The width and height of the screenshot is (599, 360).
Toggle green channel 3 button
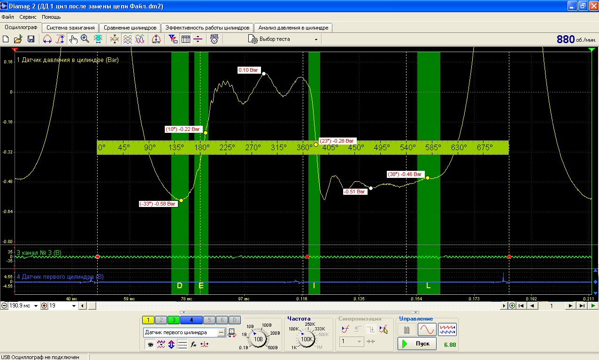click(x=173, y=320)
